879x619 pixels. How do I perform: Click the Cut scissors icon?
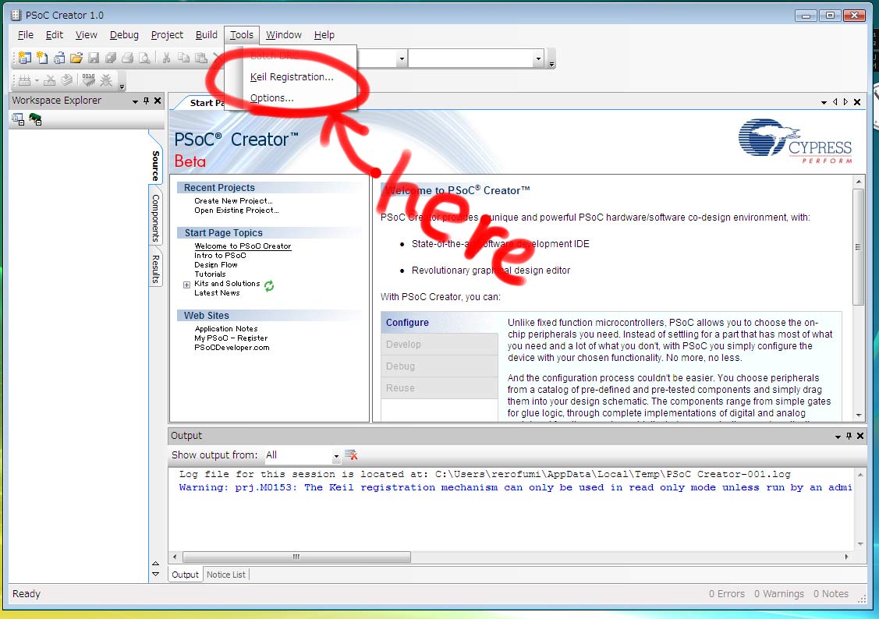pos(166,58)
